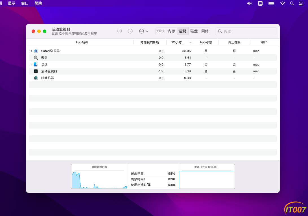The height and width of the screenshot is (216, 308).
Task: Click the 6.61 energy value
Action: point(187,58)
